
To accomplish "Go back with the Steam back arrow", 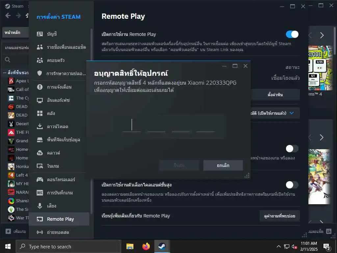I will [8, 15].
